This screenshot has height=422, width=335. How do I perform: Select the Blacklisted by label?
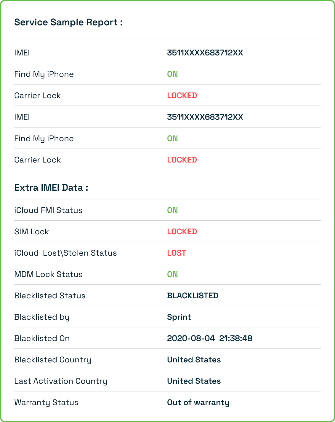(42, 317)
